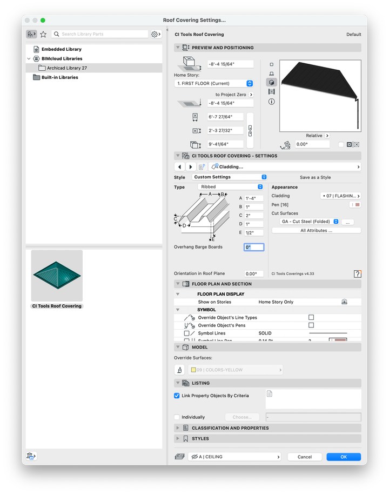Open the GA - Cut Steel (Folded) dropdown
This screenshot has height=494, width=389.
310,222
